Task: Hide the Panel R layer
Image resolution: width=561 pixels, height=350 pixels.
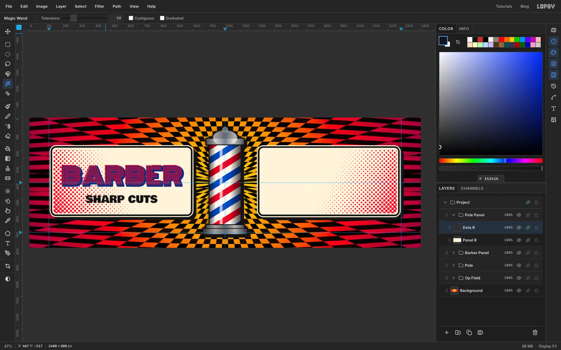Action: [x=519, y=240]
